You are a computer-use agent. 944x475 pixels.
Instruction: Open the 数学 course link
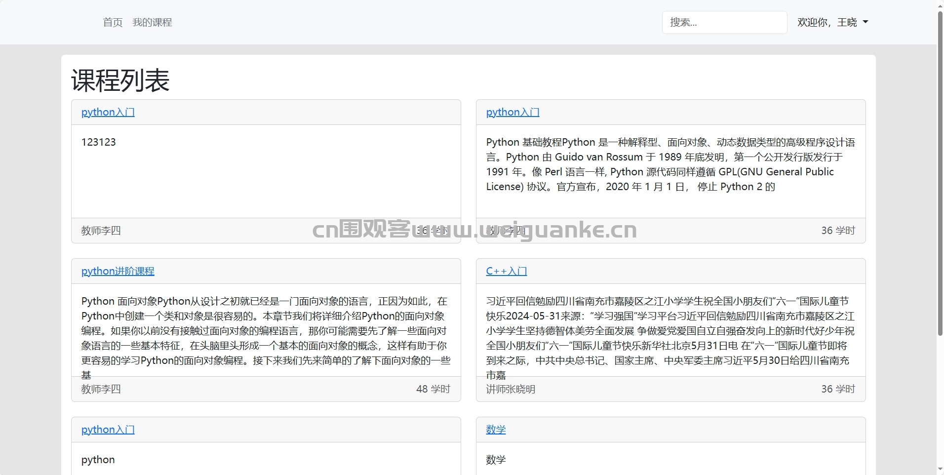coord(496,430)
